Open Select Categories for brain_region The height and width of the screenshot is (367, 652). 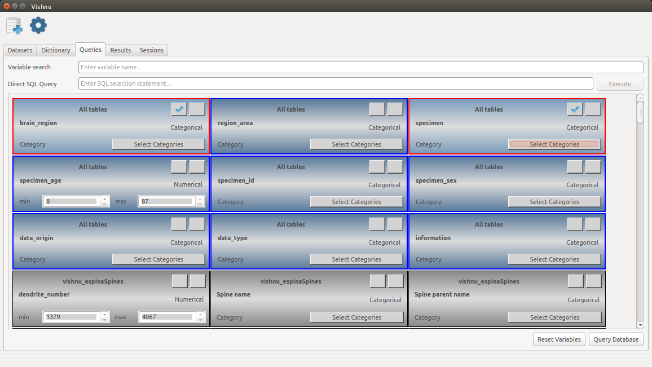click(158, 144)
